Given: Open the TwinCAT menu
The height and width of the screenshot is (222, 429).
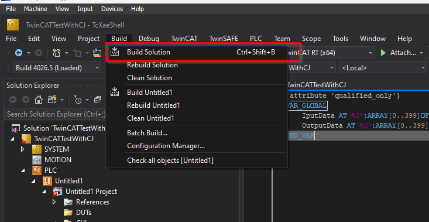Looking at the screenshot, I should pos(184,39).
